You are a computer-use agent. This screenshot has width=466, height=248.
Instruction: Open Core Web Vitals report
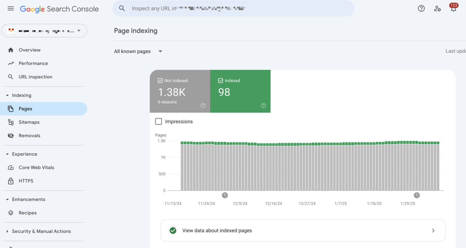point(36,167)
